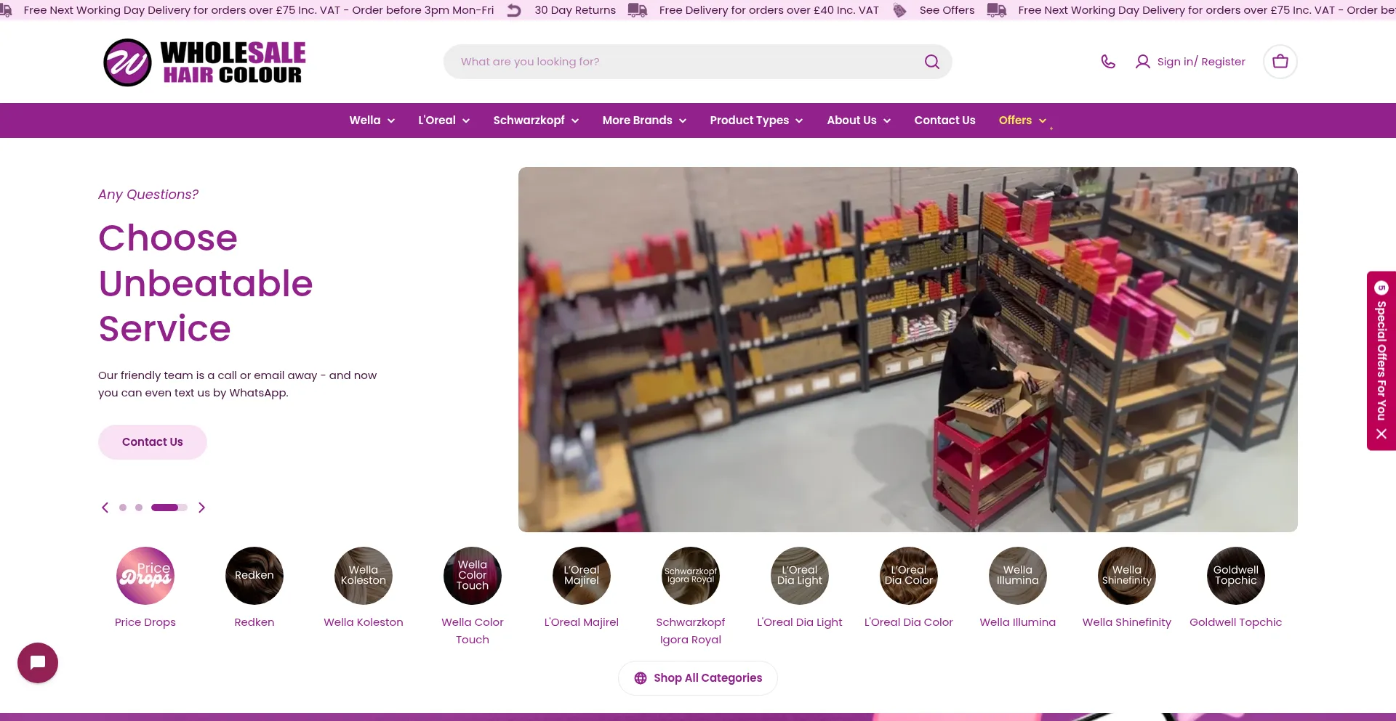1396x721 pixels.
Task: Click the See Offers tag icon
Action: pyautogui.click(x=899, y=10)
